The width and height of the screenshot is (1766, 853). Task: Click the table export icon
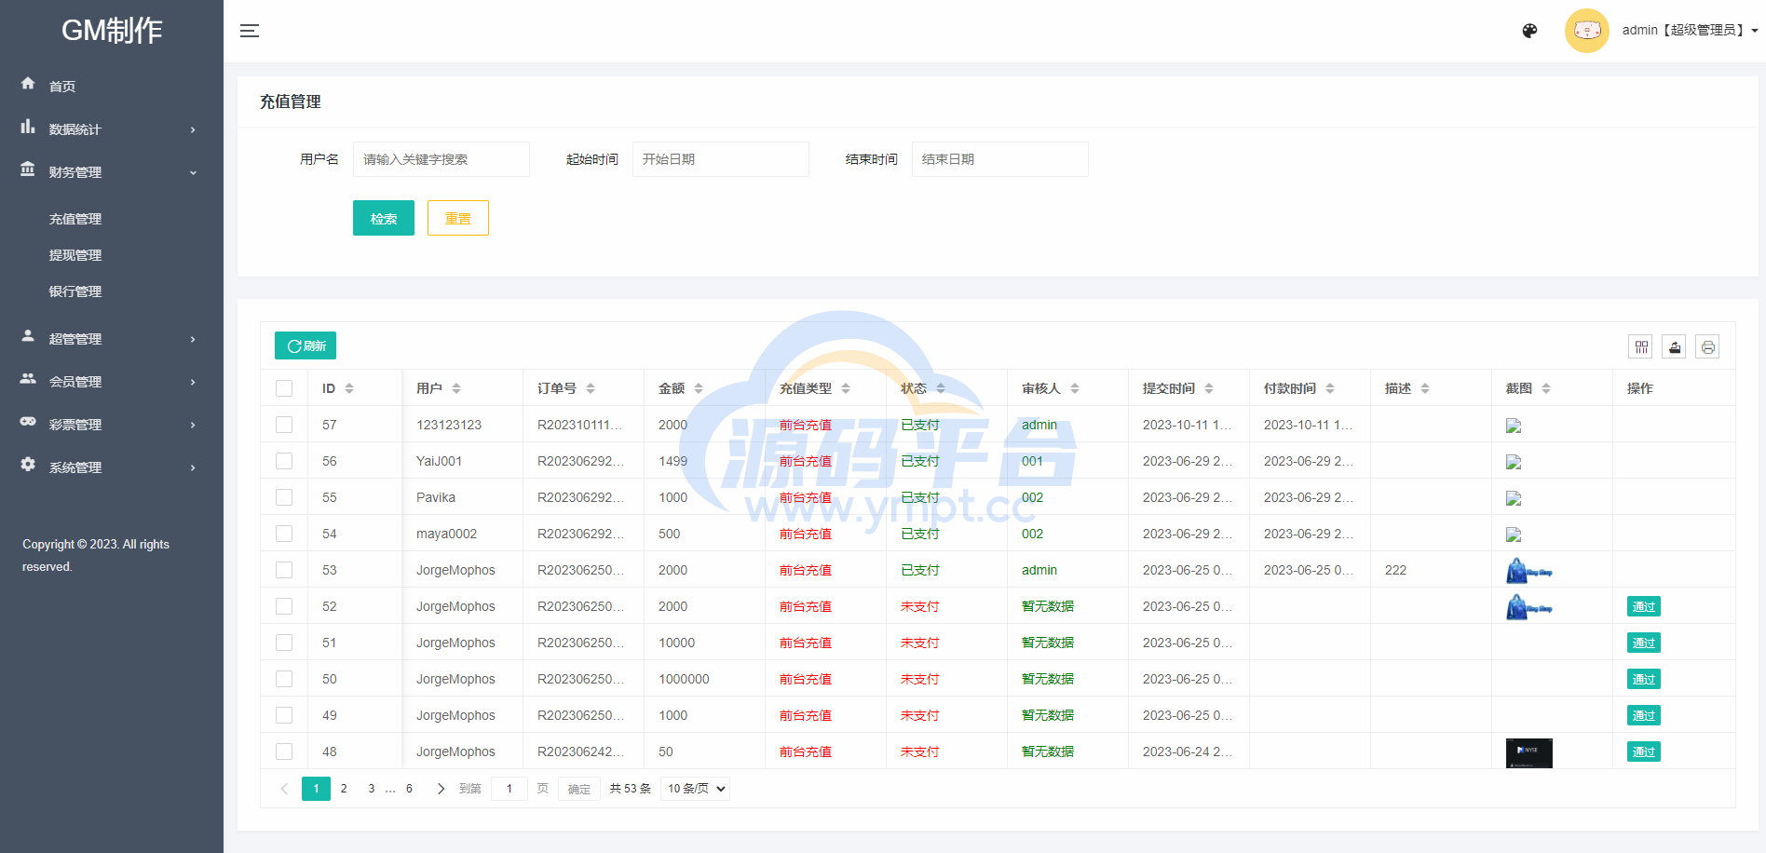[1675, 346]
